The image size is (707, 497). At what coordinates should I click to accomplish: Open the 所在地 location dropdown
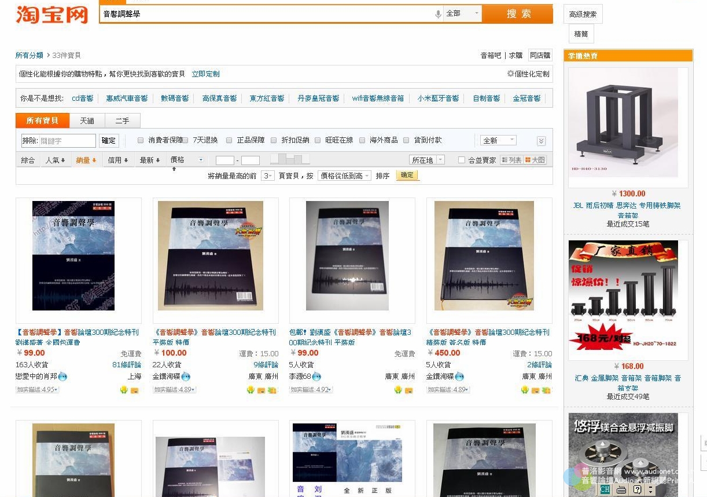point(427,160)
